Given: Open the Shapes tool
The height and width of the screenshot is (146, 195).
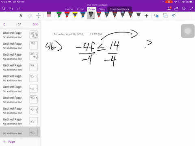Looking at the screenshot, I should 156,16.
